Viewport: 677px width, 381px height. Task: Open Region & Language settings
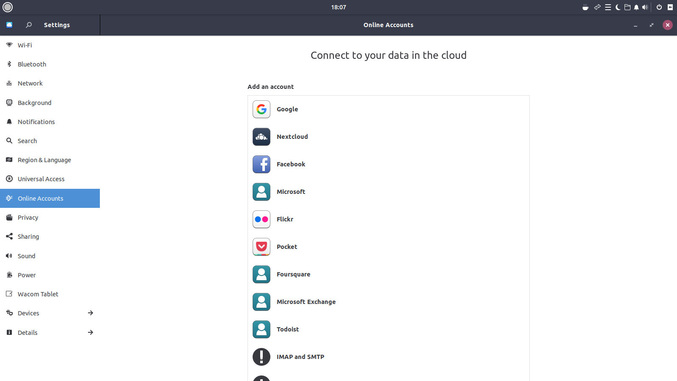point(50,160)
